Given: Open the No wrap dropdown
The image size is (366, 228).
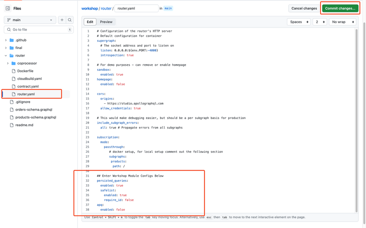Looking at the screenshot, I should point(343,22).
